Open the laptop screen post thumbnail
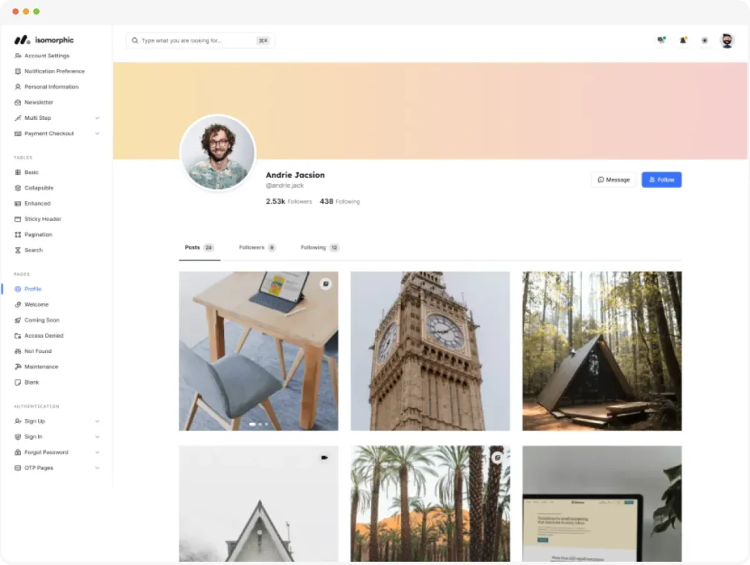 click(602, 504)
